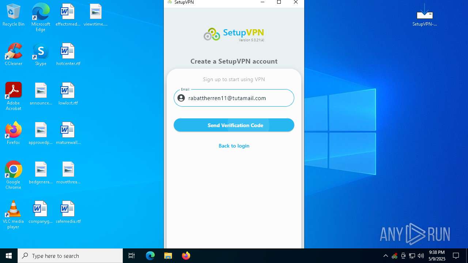Screen dimensions: 468x263
Task: Click the Send Verification Code button
Action: (234, 125)
